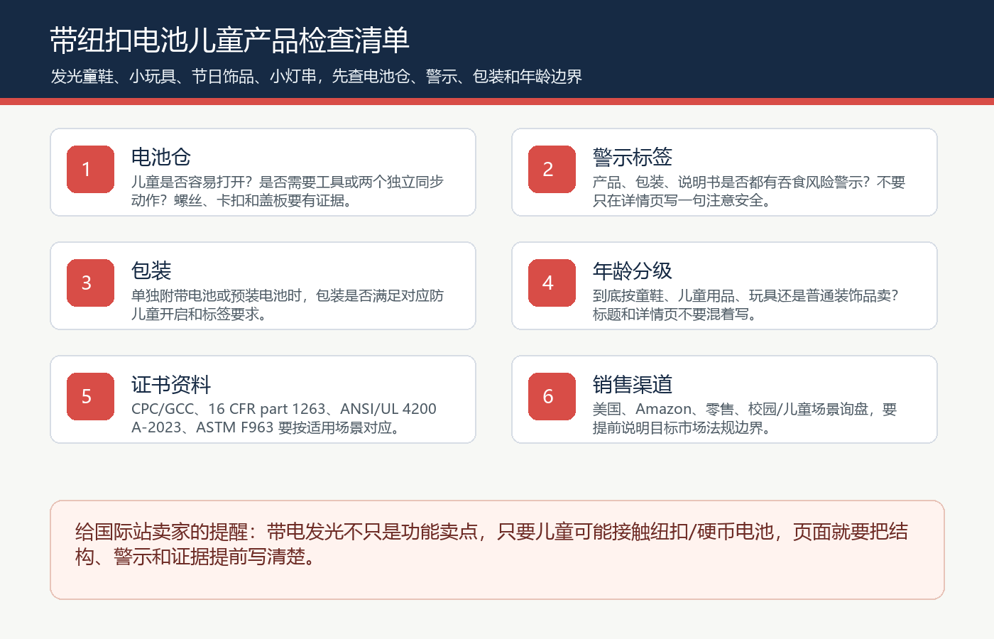Click the red number 3 badge
The width and height of the screenshot is (994, 639).
click(x=90, y=283)
